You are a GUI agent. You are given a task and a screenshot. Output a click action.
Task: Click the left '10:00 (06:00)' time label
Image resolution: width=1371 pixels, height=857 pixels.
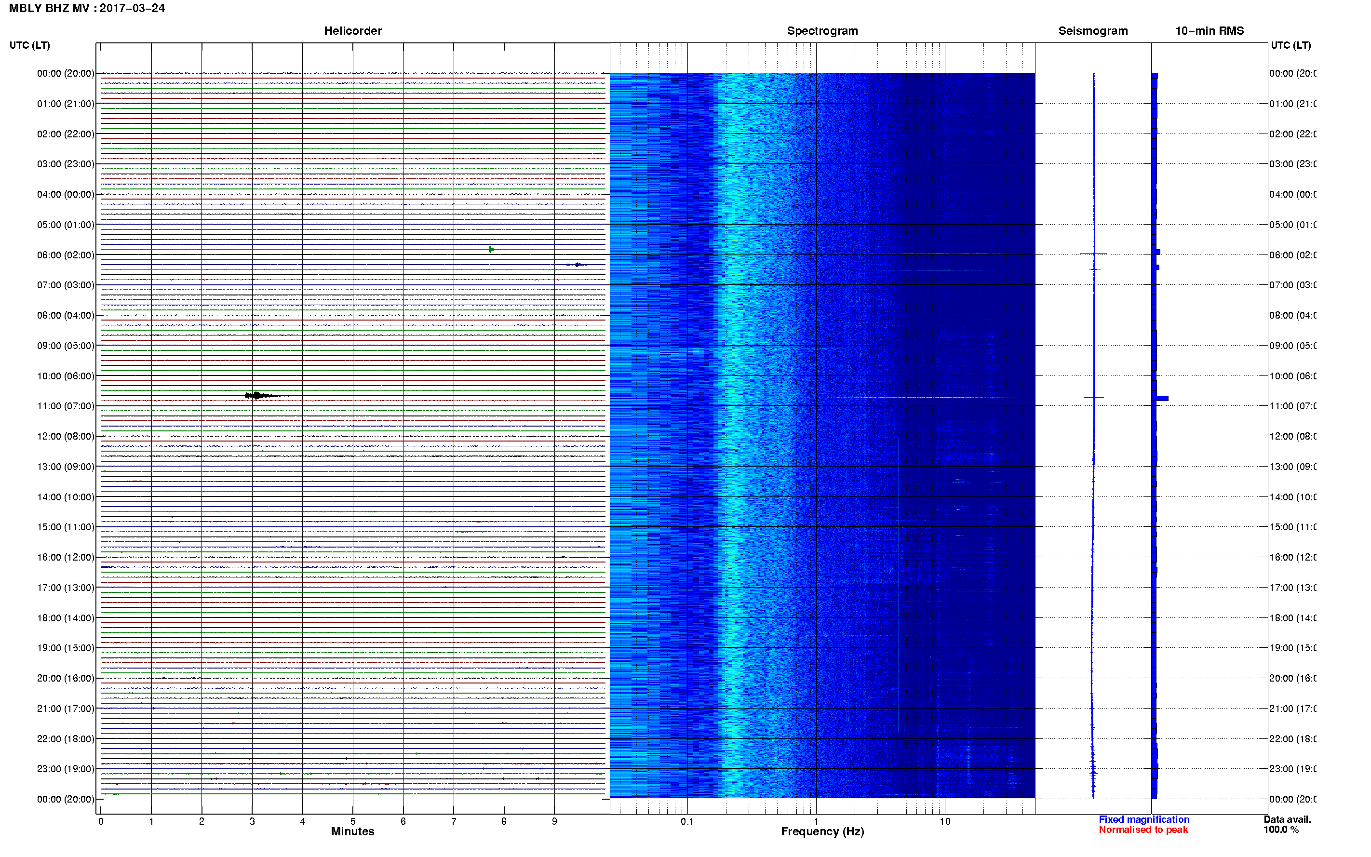pyautogui.click(x=66, y=376)
